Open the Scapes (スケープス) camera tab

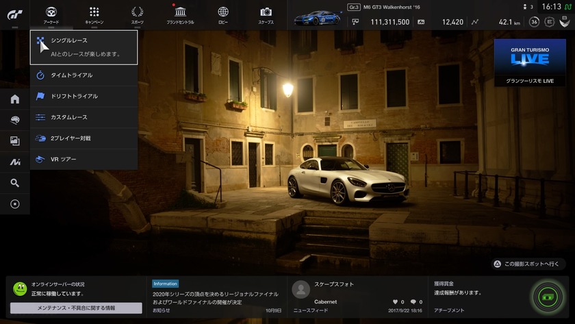(x=266, y=15)
